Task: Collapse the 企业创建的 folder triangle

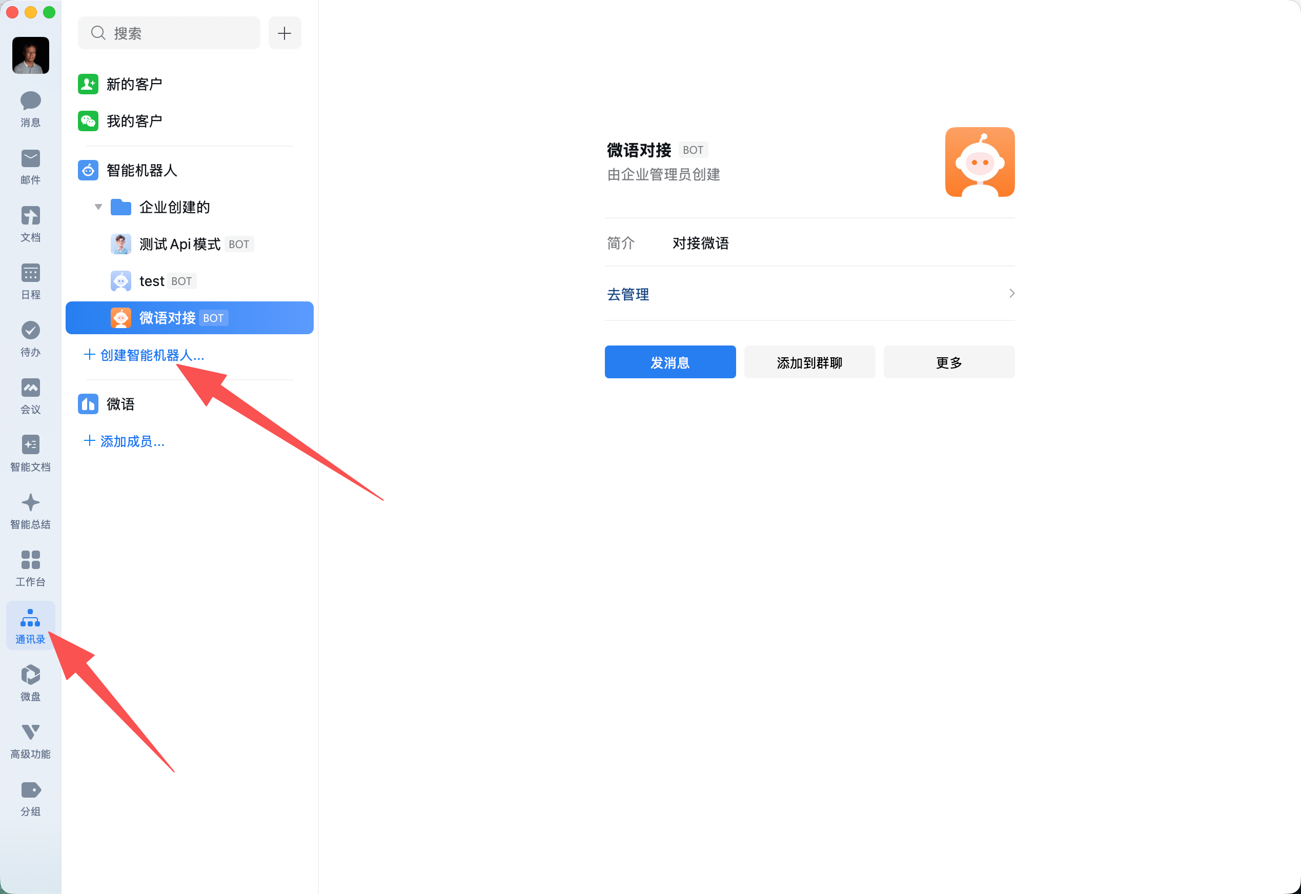Action: (98, 207)
